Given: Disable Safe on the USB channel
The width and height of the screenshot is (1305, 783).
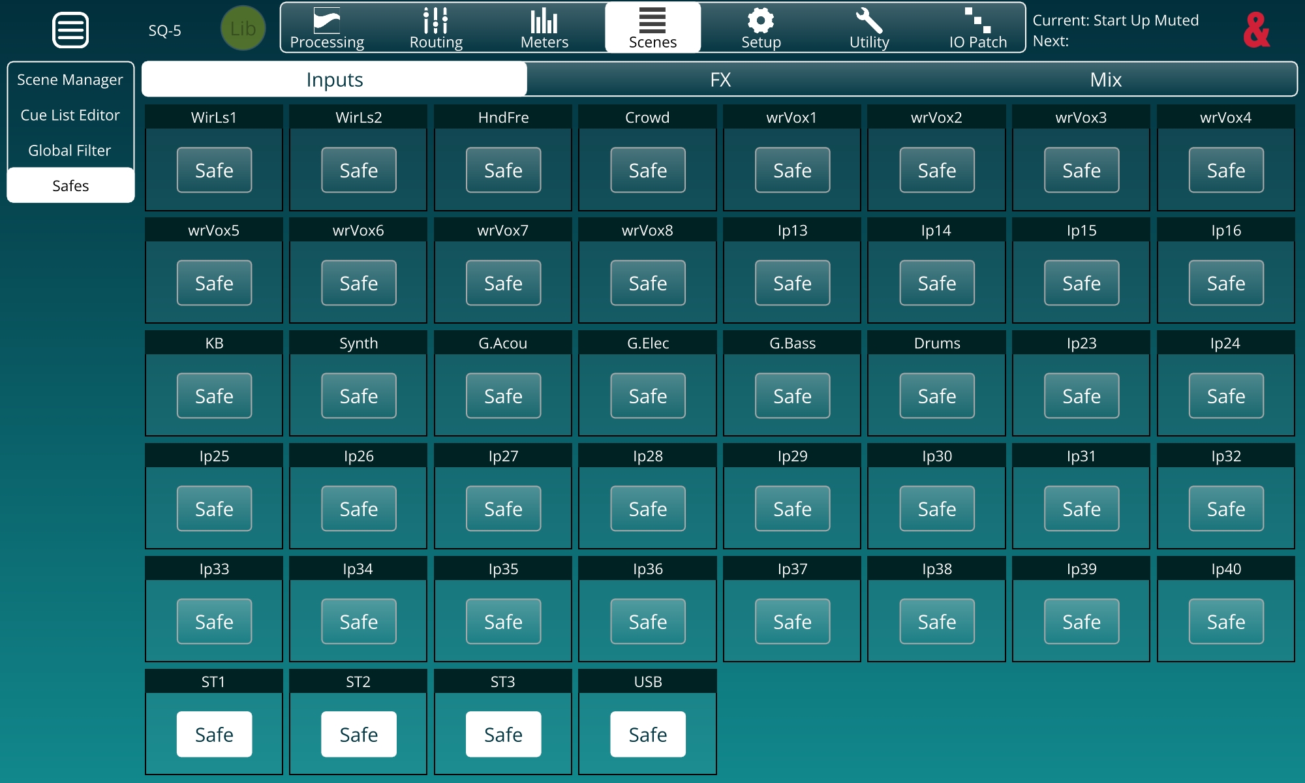Looking at the screenshot, I should click(647, 734).
